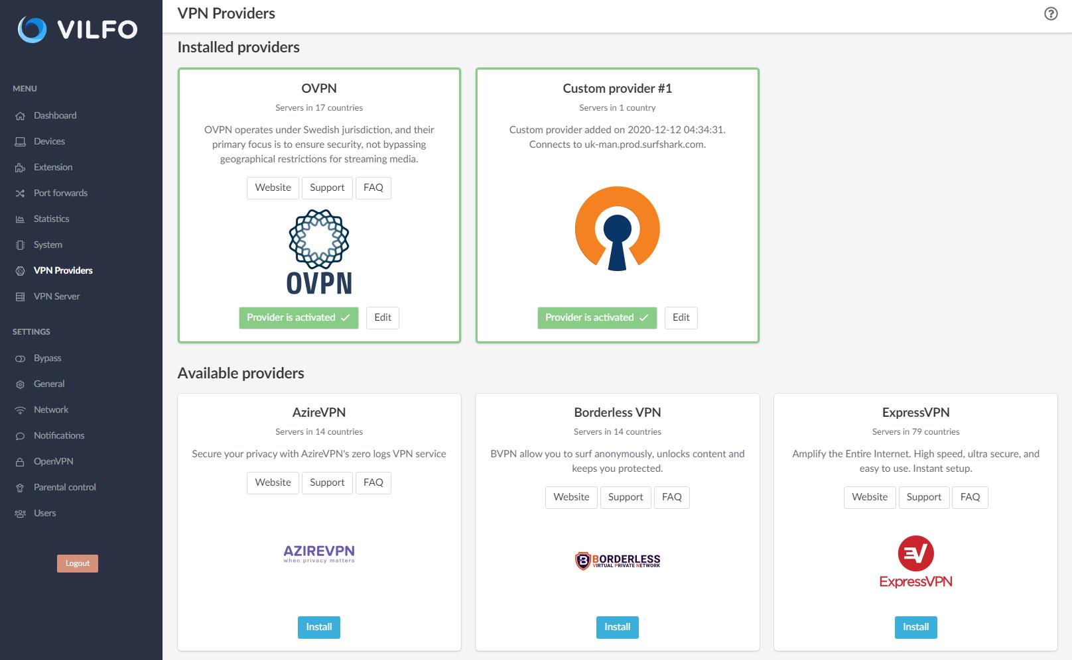Open Parental control settings
Screen dimensions: 1072x660
(x=64, y=487)
